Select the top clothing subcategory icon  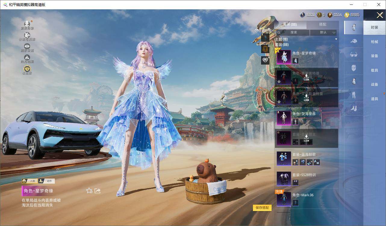354,81
